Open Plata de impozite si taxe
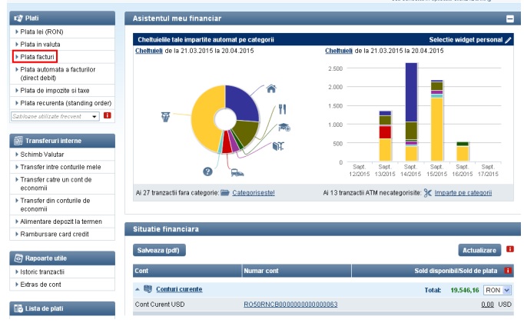Viewport: 524px width, 323px height. pyautogui.click(x=55, y=90)
